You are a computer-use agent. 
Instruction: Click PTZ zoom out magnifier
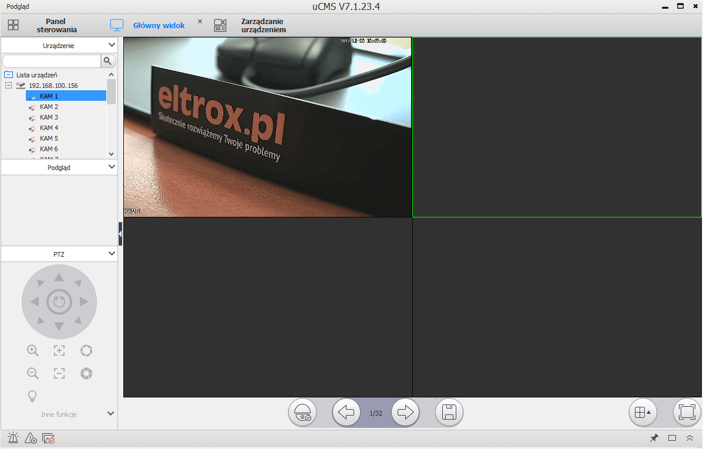pos(33,373)
